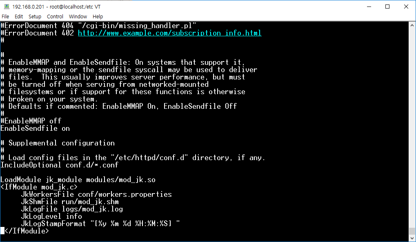
Task: Open the File menu
Action: click(x=5, y=16)
